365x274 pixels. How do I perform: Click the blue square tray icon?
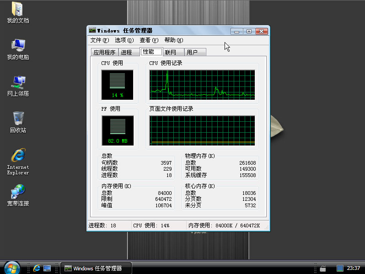click(x=340, y=269)
